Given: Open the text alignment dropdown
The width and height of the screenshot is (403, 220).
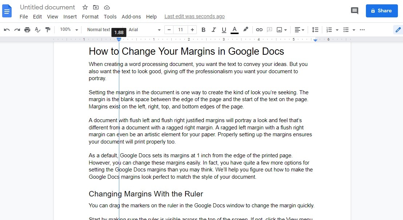Looking at the screenshot, I should pos(299,30).
